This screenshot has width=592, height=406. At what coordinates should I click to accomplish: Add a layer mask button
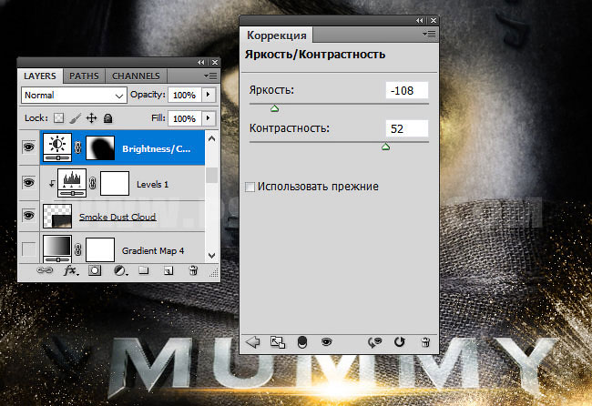[95, 270]
